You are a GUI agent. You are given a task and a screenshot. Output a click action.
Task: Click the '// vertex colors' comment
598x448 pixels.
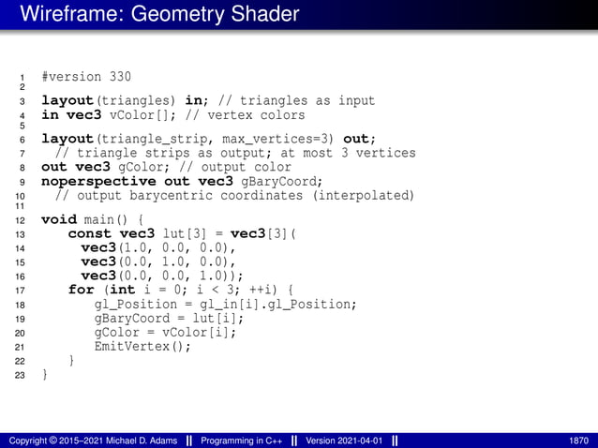pyautogui.click(x=246, y=114)
